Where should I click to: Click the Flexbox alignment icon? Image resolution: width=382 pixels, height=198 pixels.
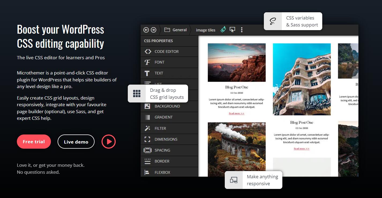147,172
